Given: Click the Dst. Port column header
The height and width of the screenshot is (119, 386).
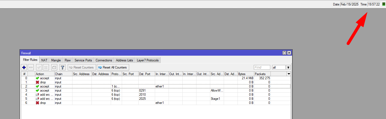Looking at the screenshot, I should pyautogui.click(x=147, y=74).
